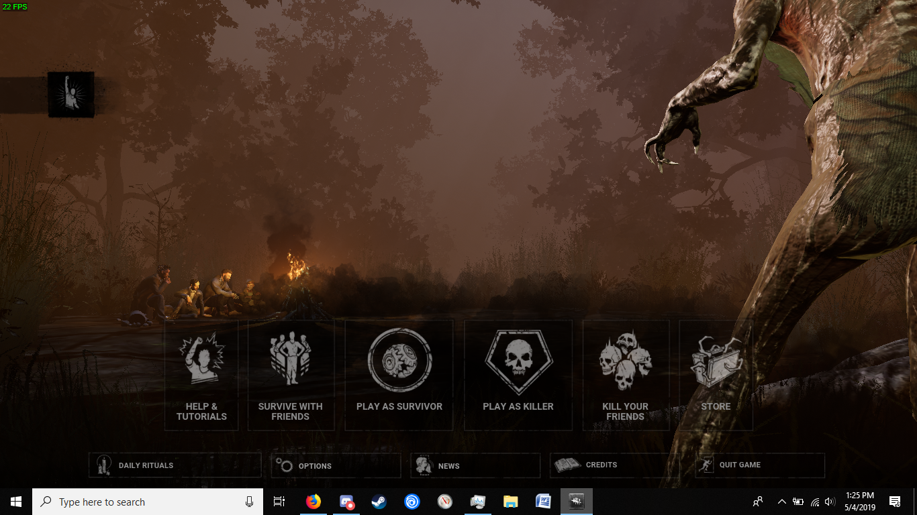
Task: Open Daily Rituals panel
Action: [x=175, y=465]
